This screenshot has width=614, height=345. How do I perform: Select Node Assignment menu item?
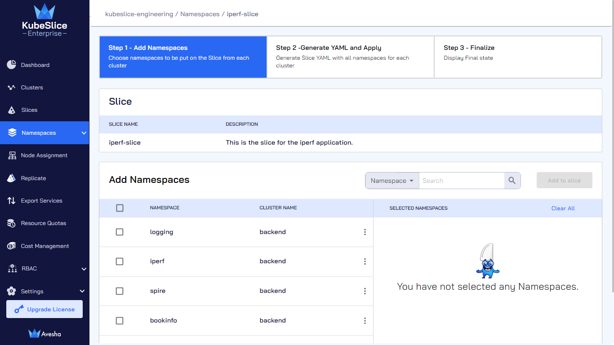point(44,155)
